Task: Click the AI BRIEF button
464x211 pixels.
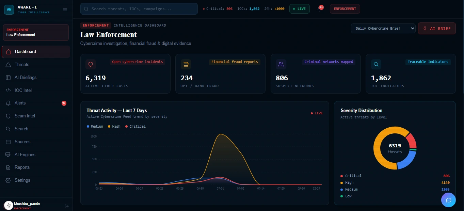Action: pyautogui.click(x=437, y=29)
